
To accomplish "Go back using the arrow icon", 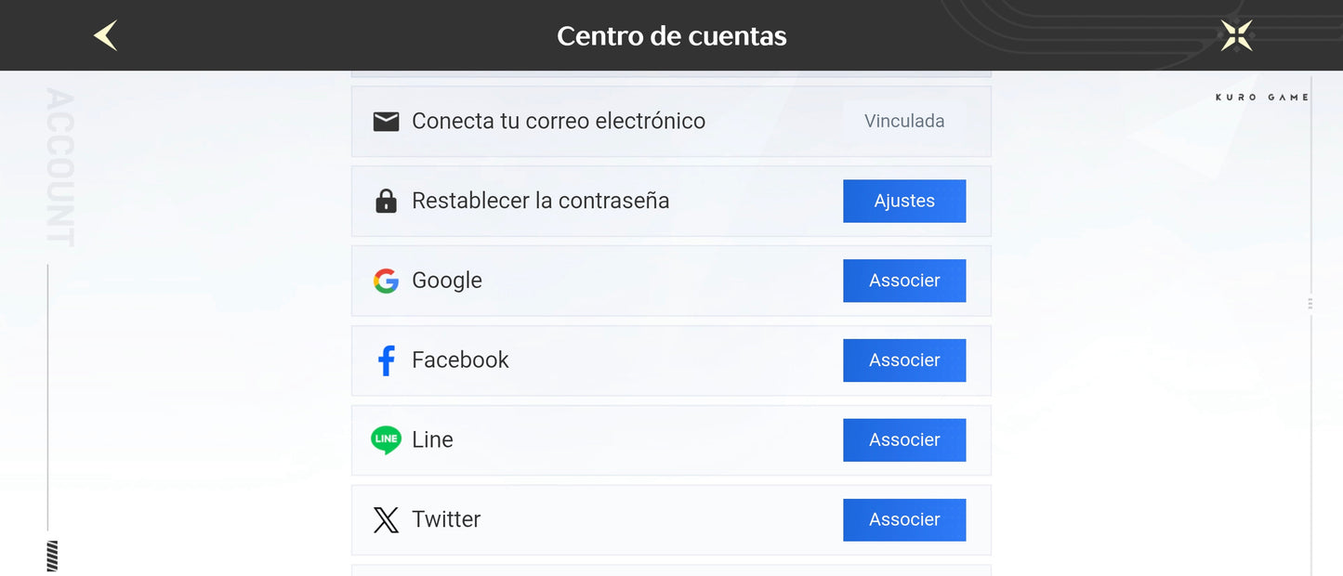I will (106, 36).
